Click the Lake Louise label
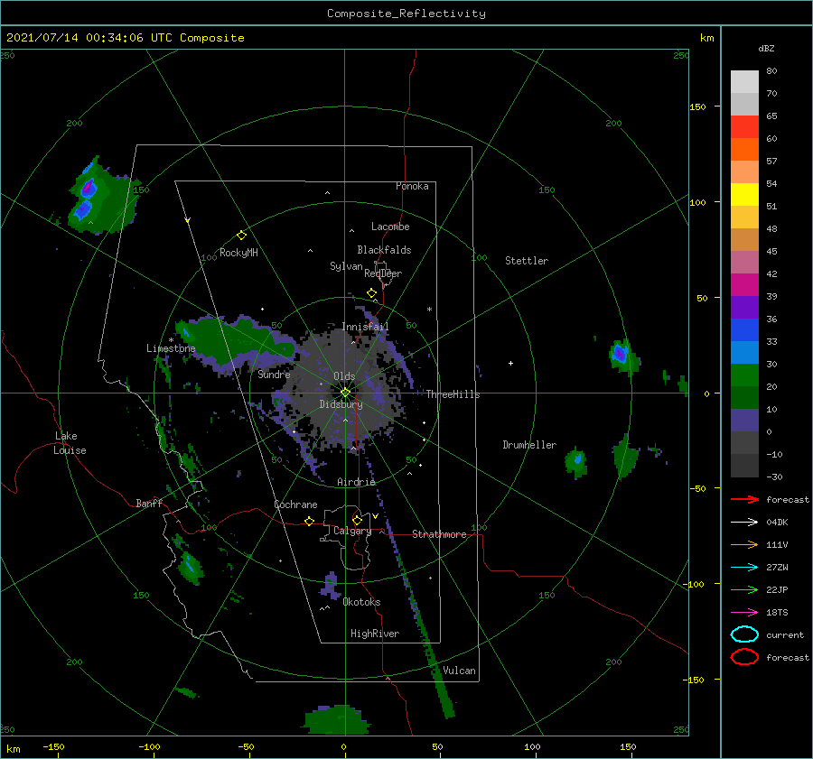 [x=70, y=443]
